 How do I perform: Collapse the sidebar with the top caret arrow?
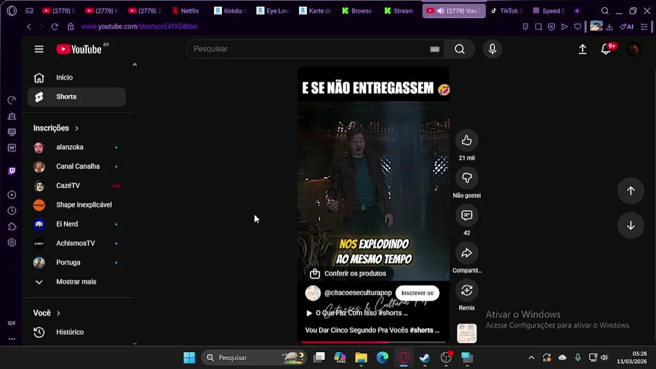pyautogui.click(x=135, y=65)
